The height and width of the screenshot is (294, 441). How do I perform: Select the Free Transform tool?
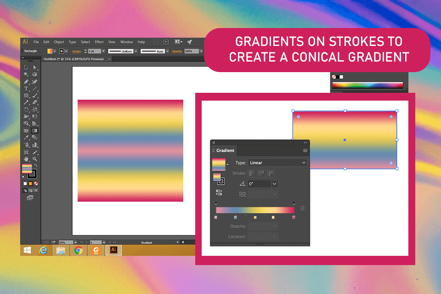point(34,117)
